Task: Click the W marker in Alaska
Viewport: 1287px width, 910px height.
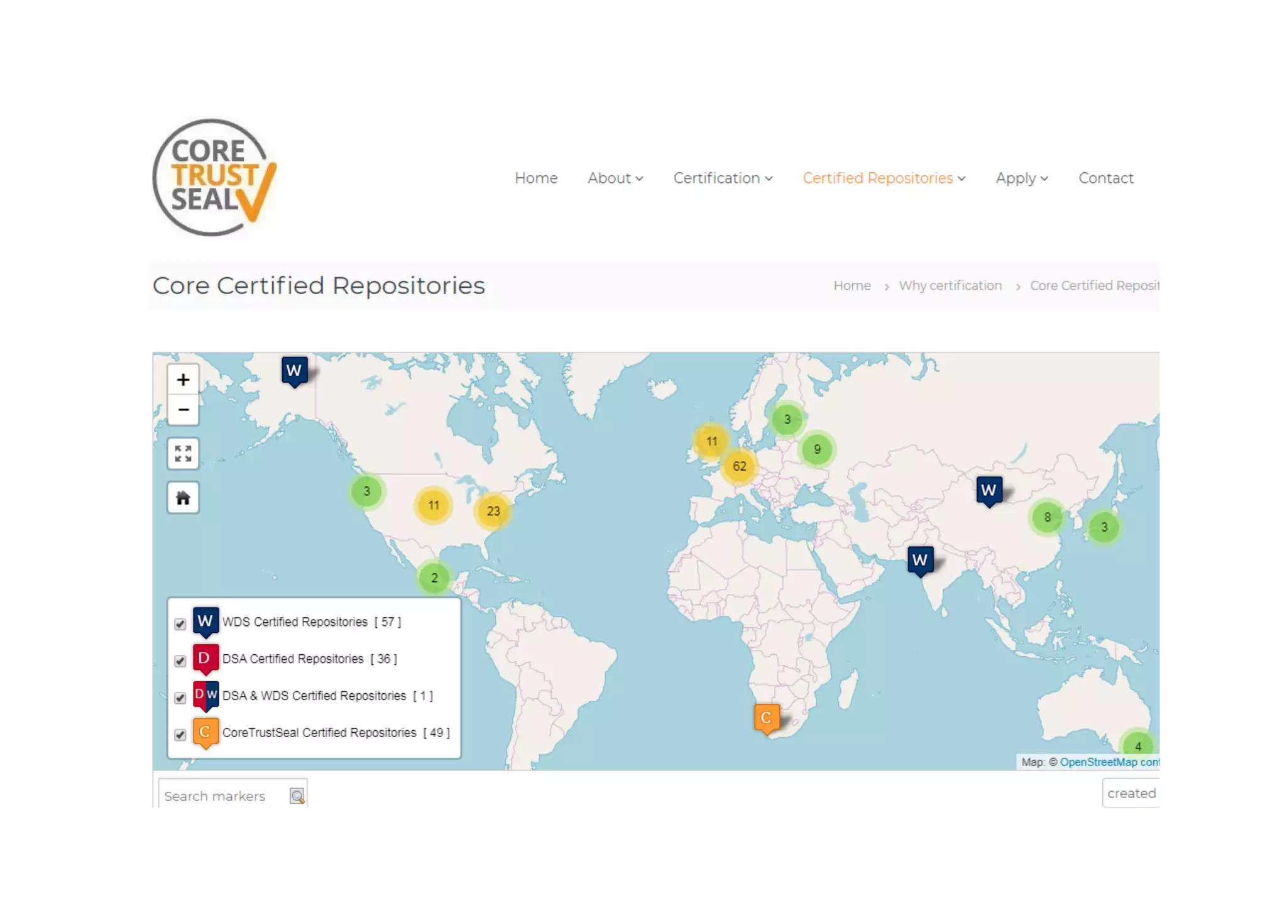Action: pyautogui.click(x=294, y=371)
